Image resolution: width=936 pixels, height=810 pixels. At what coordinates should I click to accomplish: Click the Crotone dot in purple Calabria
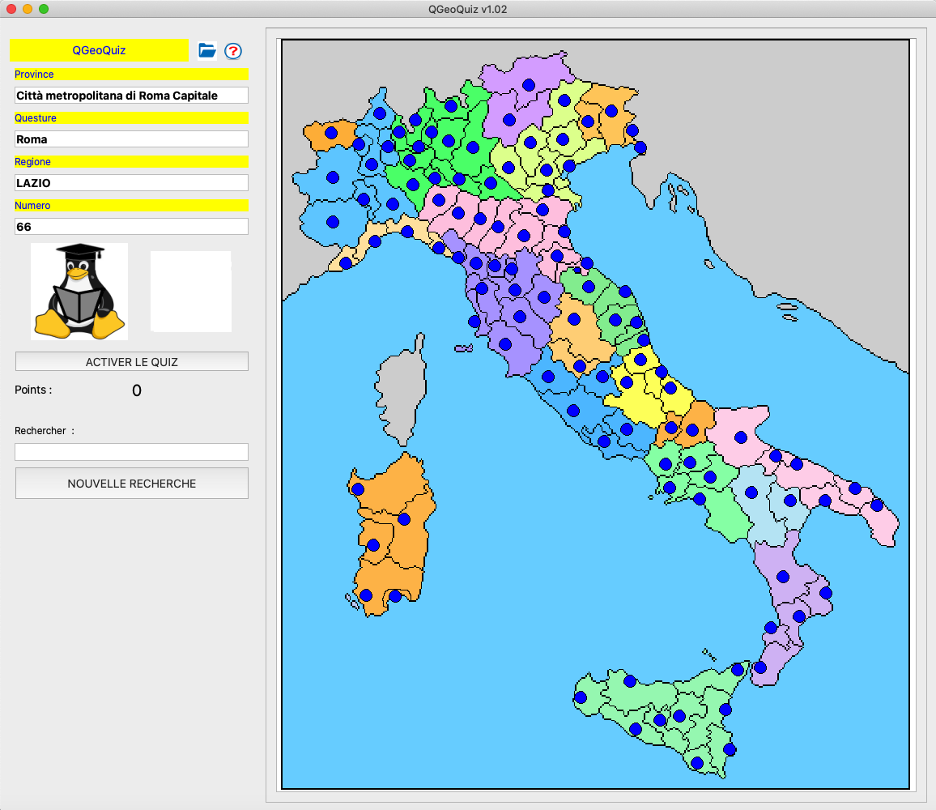coord(826,593)
